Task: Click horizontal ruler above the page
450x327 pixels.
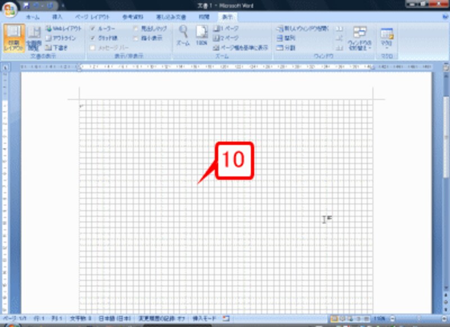Action: pyautogui.click(x=226, y=67)
